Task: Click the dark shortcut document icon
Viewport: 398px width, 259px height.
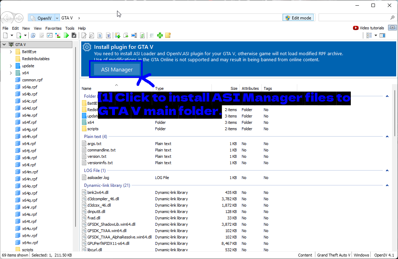Action: click(74, 35)
